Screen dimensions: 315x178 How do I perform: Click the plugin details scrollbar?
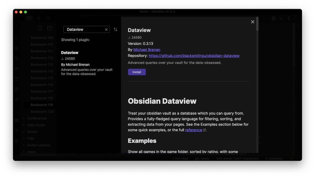(x=257, y=24)
